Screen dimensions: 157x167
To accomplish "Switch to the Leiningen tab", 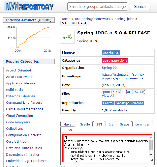I will [143, 124].
